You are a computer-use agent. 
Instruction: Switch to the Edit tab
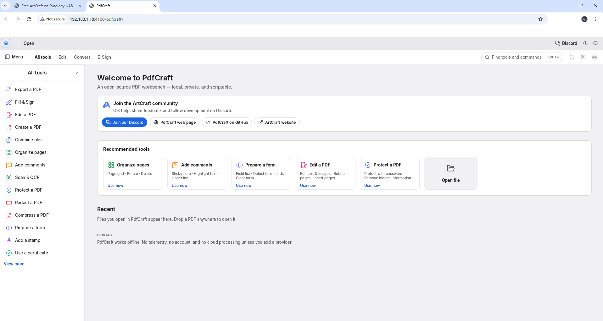click(x=62, y=57)
